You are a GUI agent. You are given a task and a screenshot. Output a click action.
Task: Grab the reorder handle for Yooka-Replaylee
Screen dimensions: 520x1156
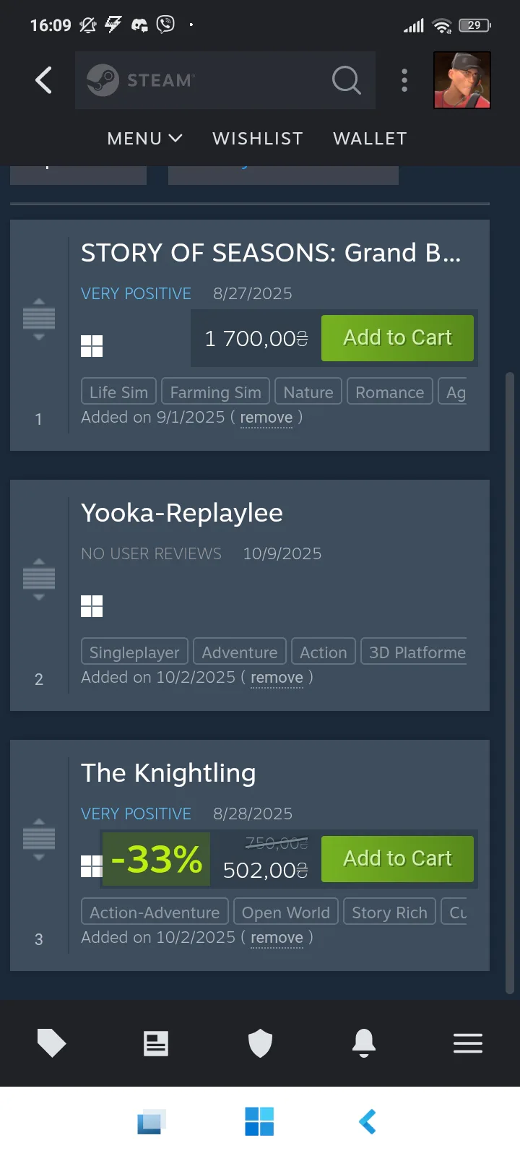coord(39,579)
